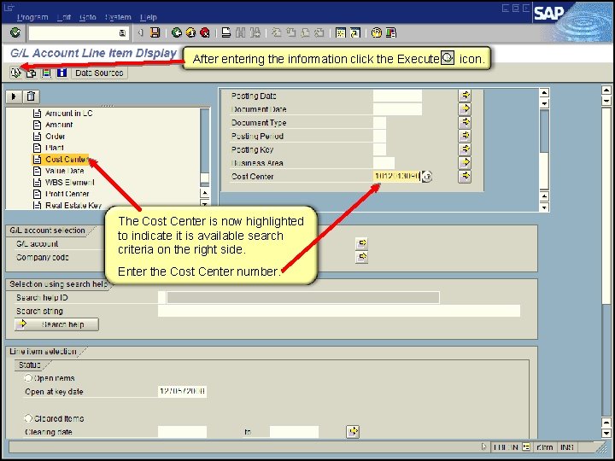Open the Program menu

pos(32,17)
